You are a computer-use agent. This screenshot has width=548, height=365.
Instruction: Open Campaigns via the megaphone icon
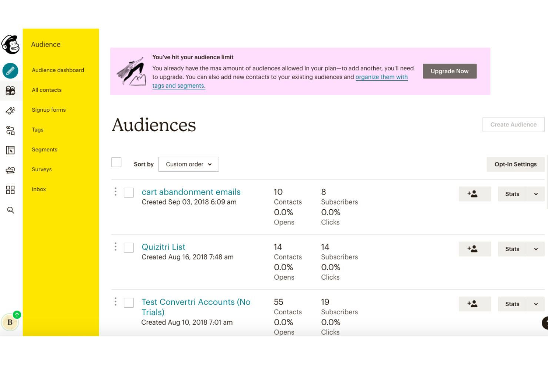pos(10,110)
